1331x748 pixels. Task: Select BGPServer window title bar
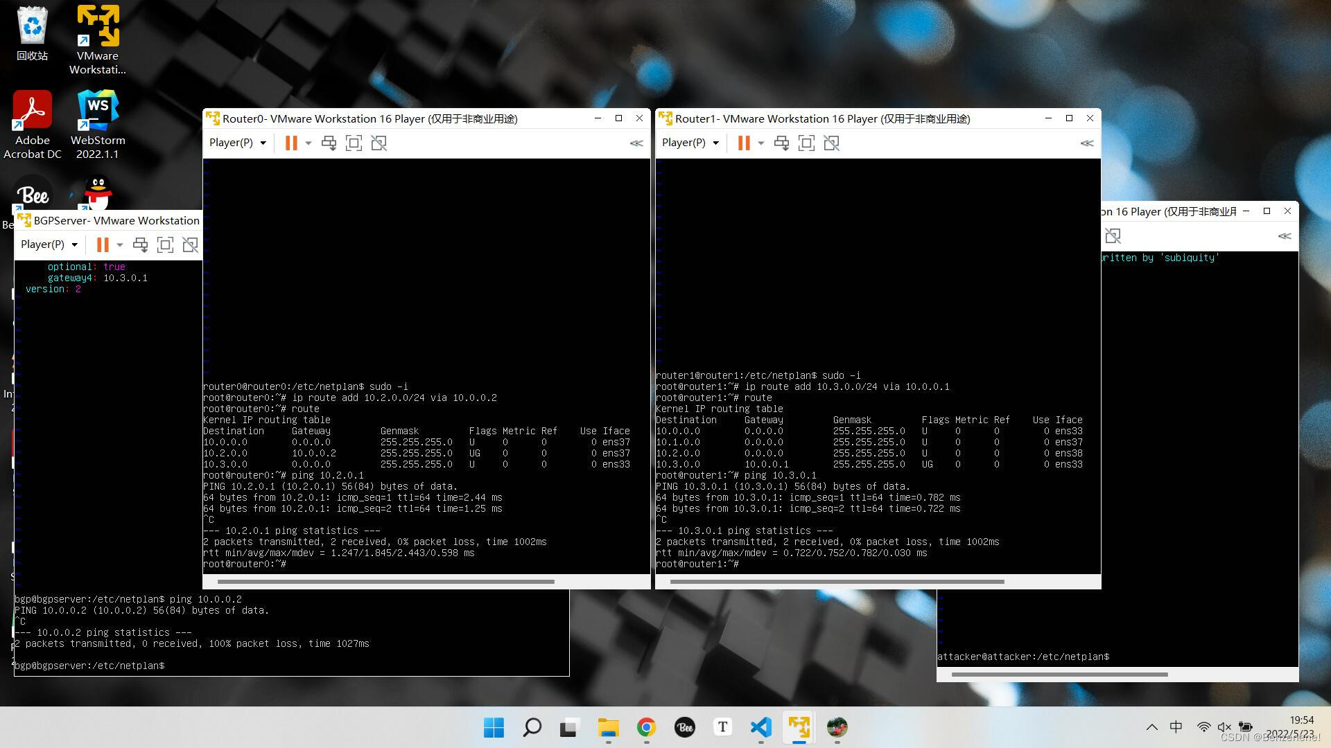tap(108, 220)
